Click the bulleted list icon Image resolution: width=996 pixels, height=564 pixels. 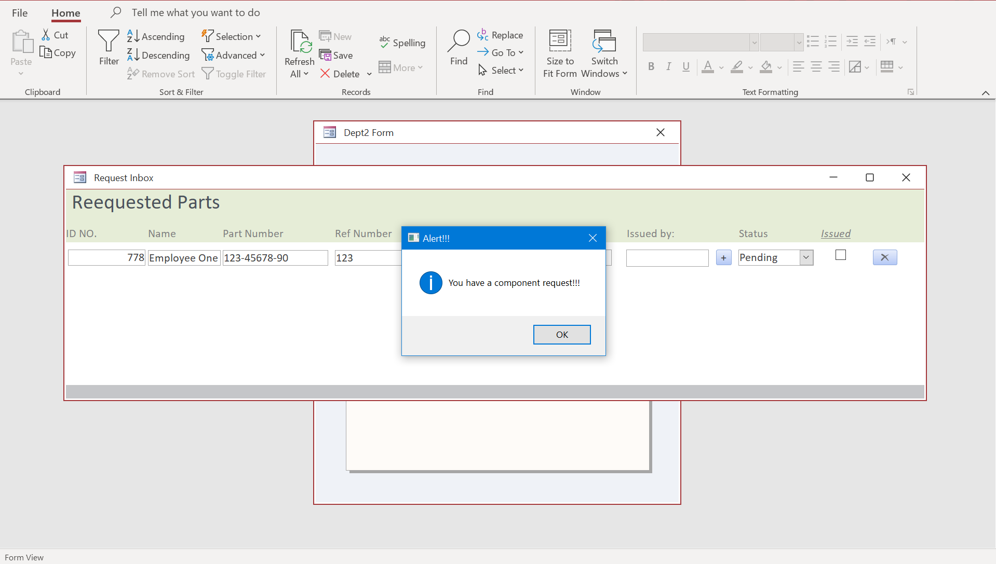[x=813, y=42]
